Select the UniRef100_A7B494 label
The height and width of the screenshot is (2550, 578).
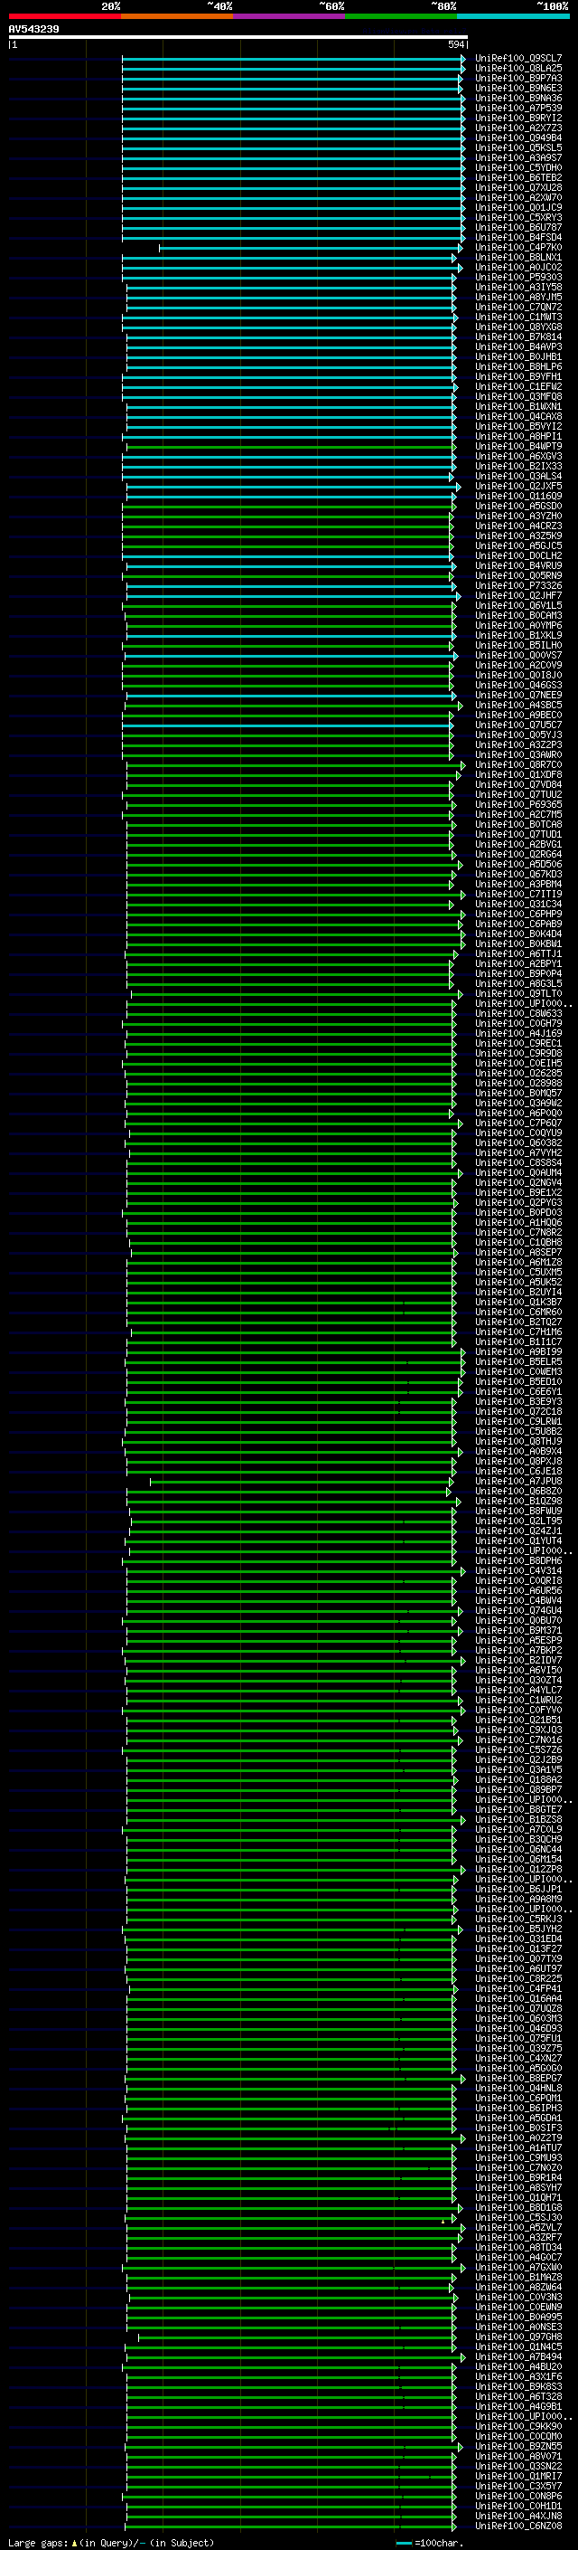pyautogui.click(x=518, y=2357)
